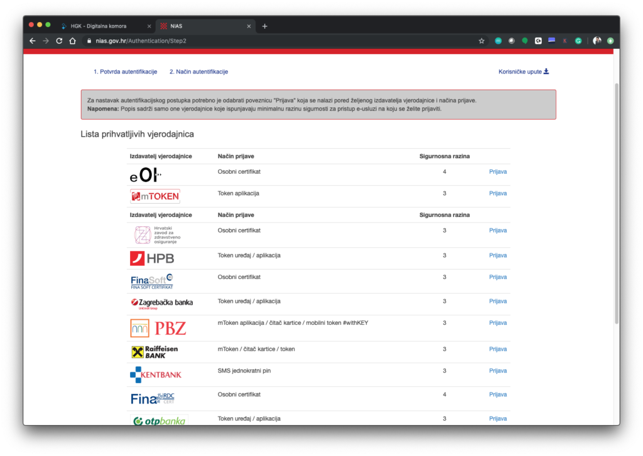Download Korisničke upute
The height and width of the screenshot is (456, 643).
(524, 72)
